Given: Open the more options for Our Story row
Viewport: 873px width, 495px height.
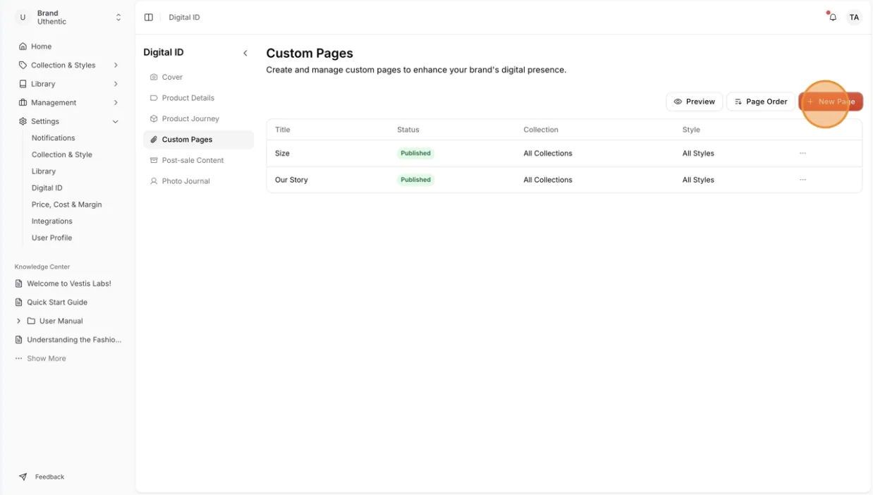Looking at the screenshot, I should [x=802, y=180].
